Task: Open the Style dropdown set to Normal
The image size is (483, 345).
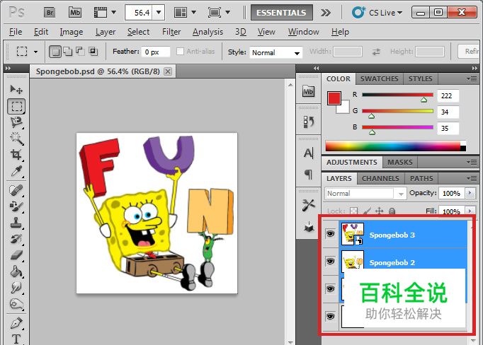Action: coord(276,52)
